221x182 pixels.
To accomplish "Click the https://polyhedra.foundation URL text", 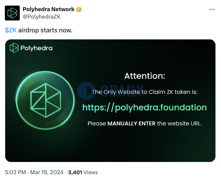I will 145,108.
